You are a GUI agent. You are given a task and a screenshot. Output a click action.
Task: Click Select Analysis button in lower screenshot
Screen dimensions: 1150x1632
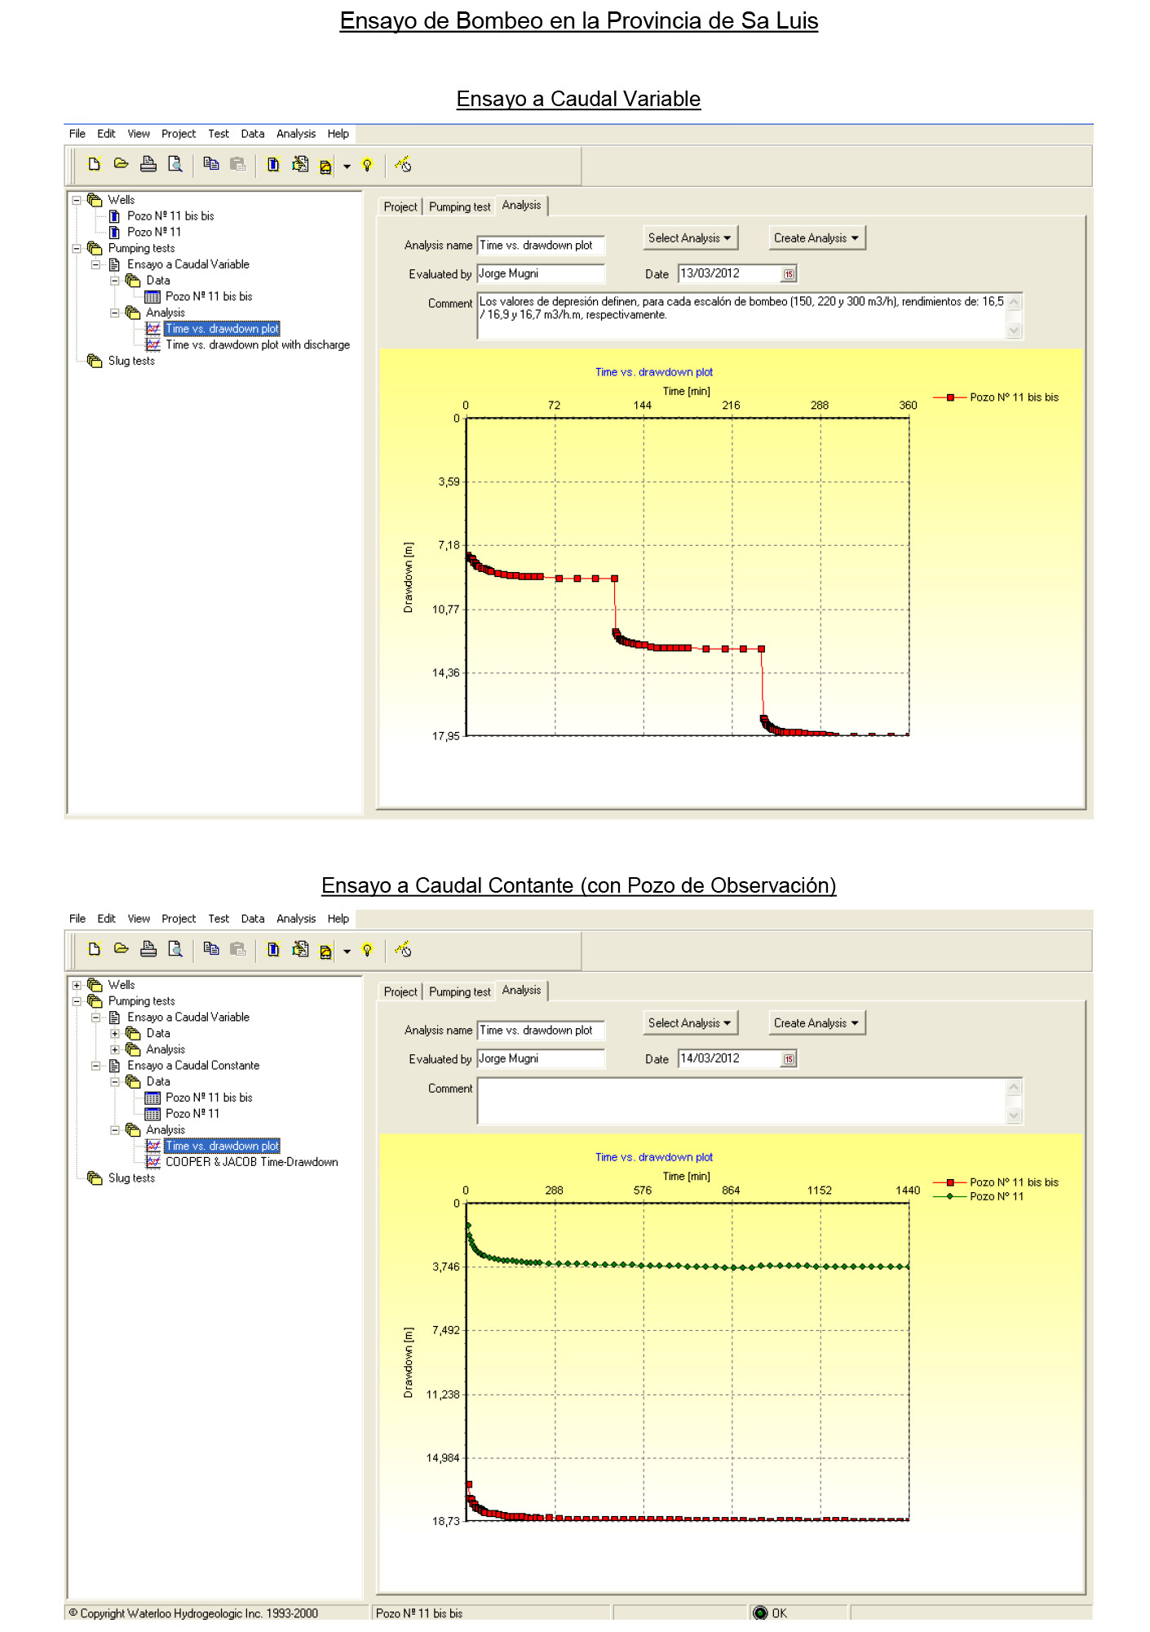tap(690, 1023)
